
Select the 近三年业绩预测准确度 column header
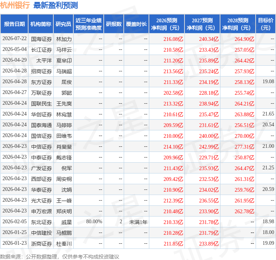tap(89, 24)
